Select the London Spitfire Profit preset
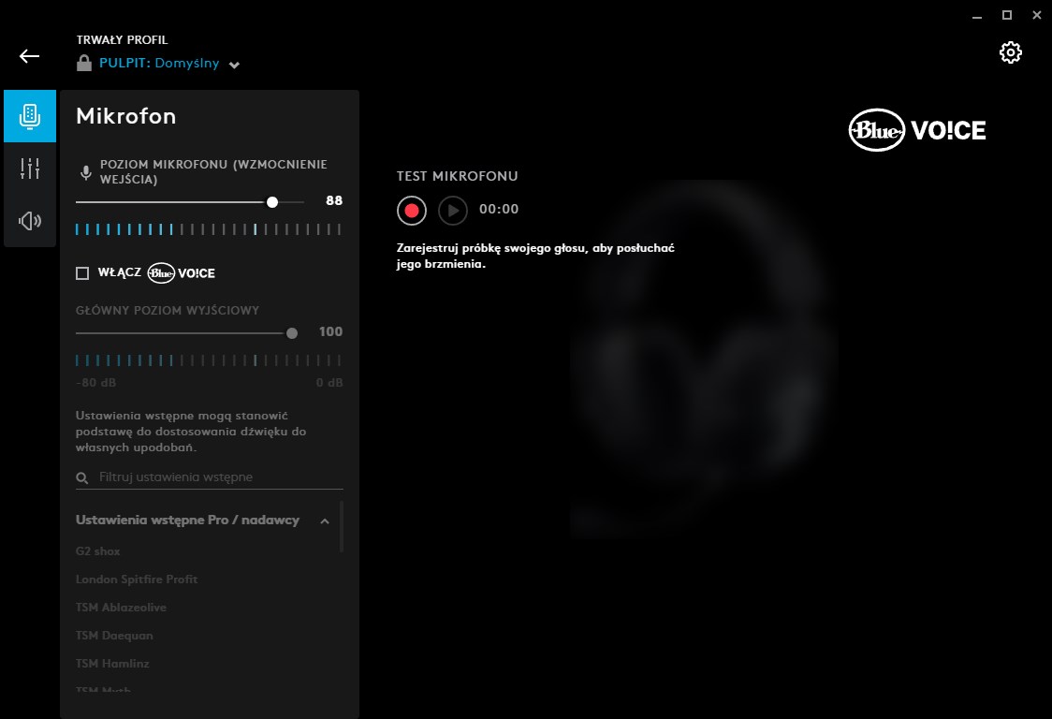This screenshot has height=719, width=1052. (137, 580)
